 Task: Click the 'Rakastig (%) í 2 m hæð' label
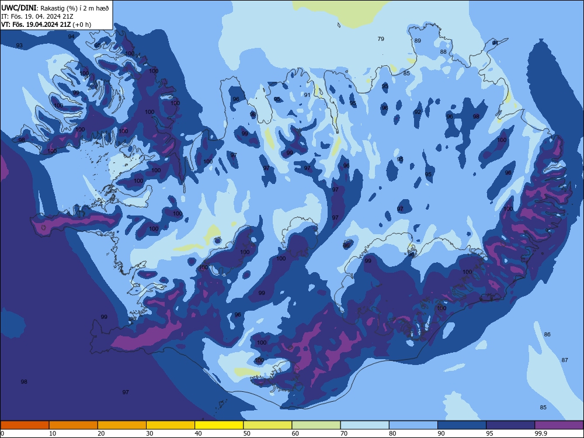(x=75, y=8)
